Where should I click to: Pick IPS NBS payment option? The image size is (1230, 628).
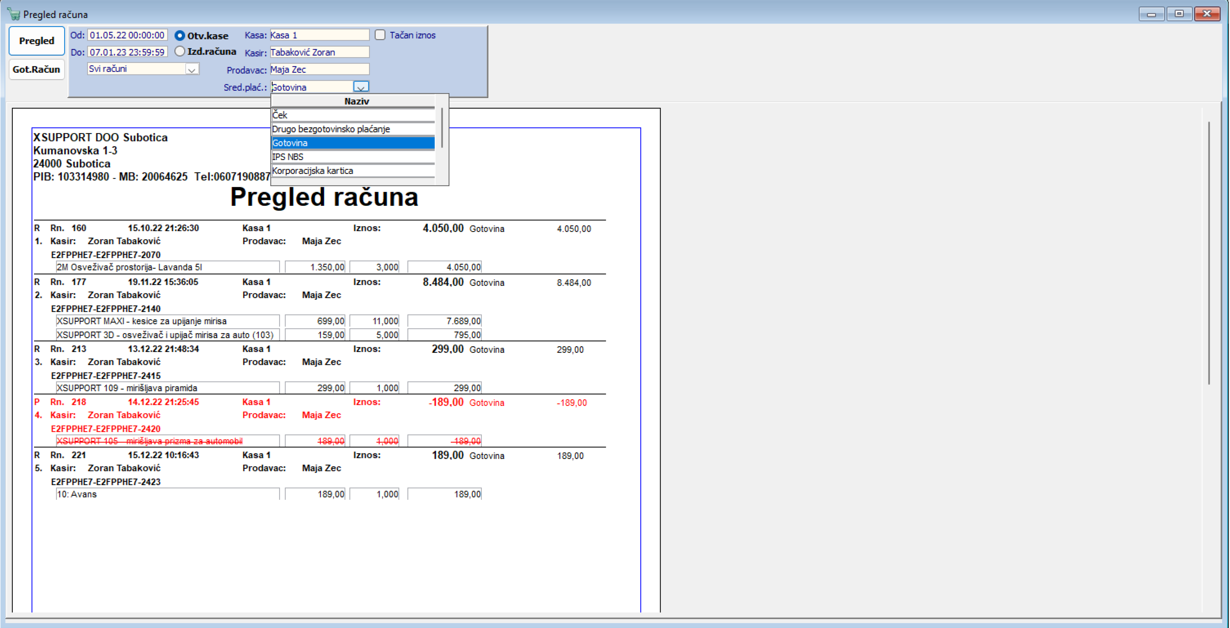tap(353, 157)
